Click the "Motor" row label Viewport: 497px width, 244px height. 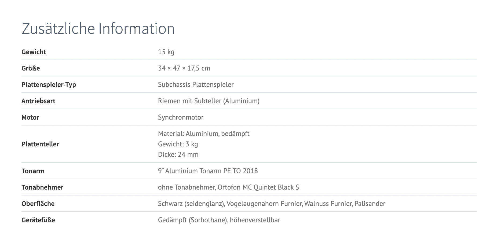[x=30, y=117]
